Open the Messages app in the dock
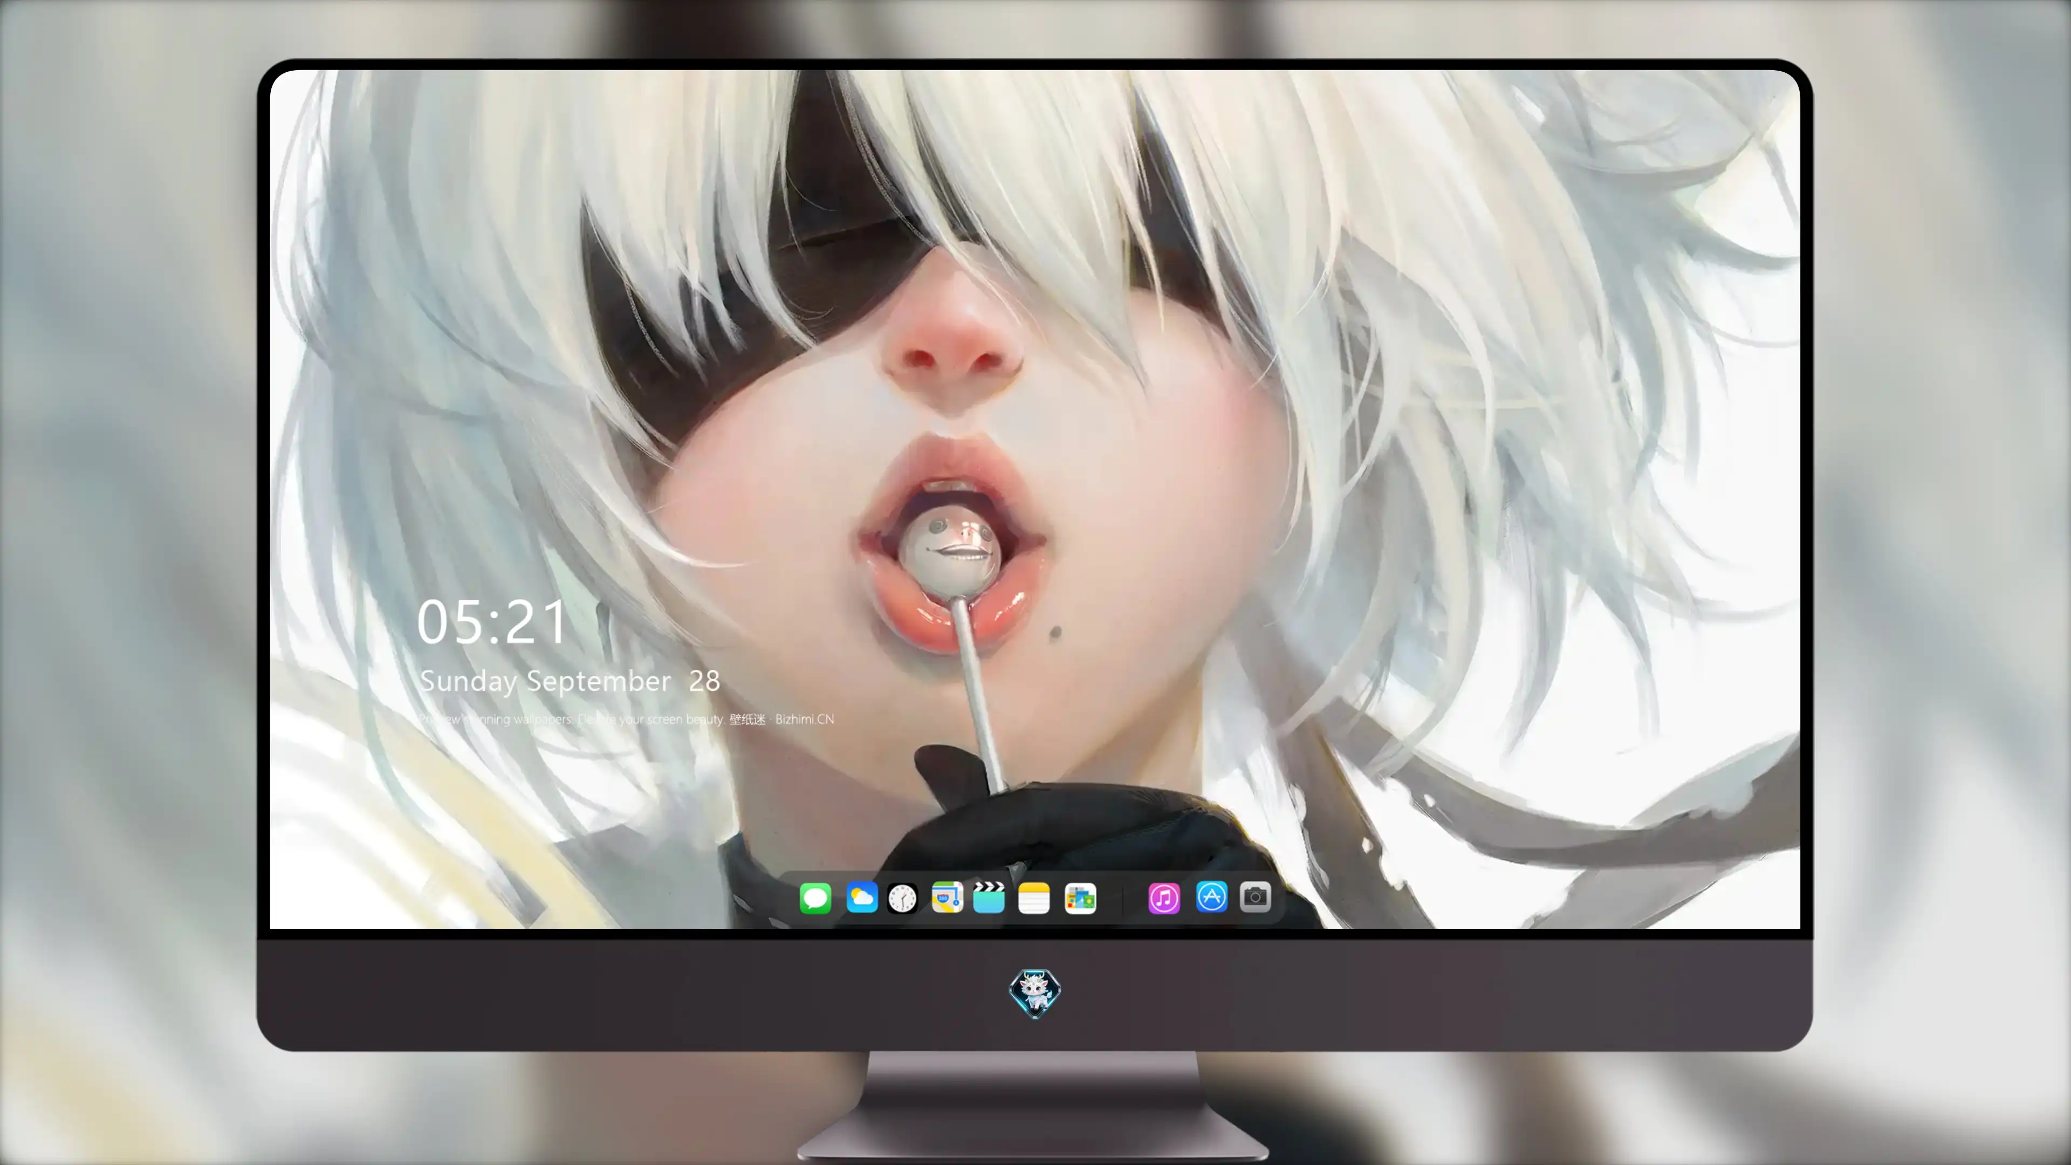Viewport: 2071px width, 1165px height. [815, 898]
